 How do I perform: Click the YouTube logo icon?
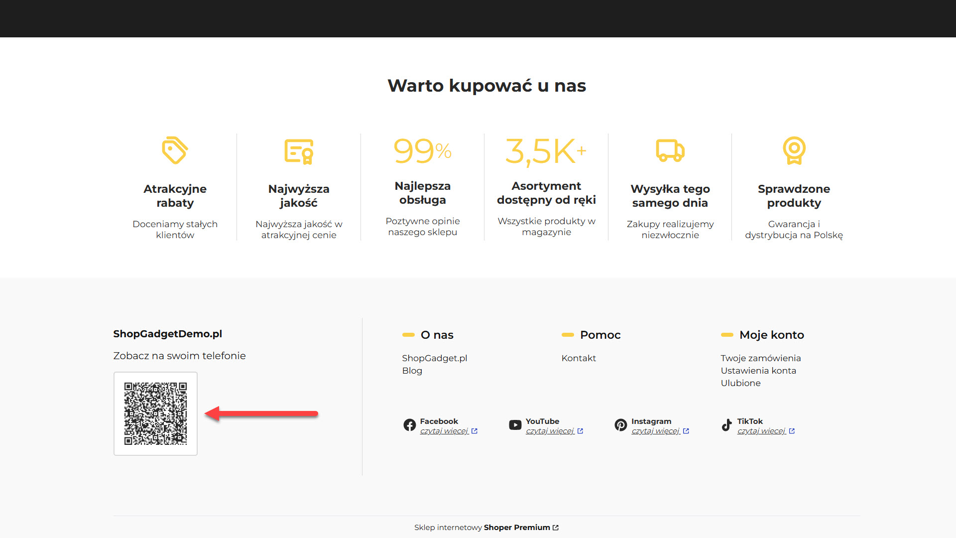(x=515, y=425)
